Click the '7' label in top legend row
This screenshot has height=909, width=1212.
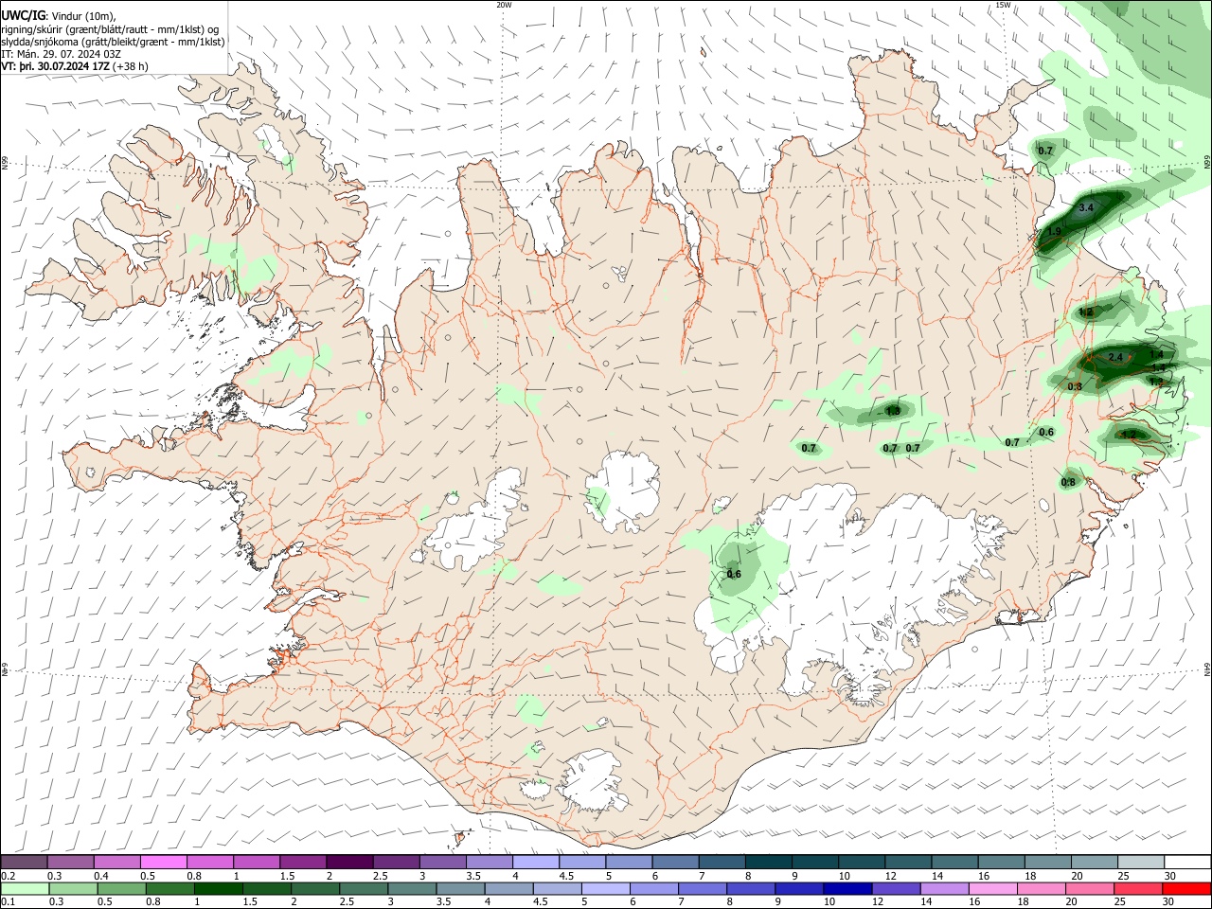[x=701, y=876]
